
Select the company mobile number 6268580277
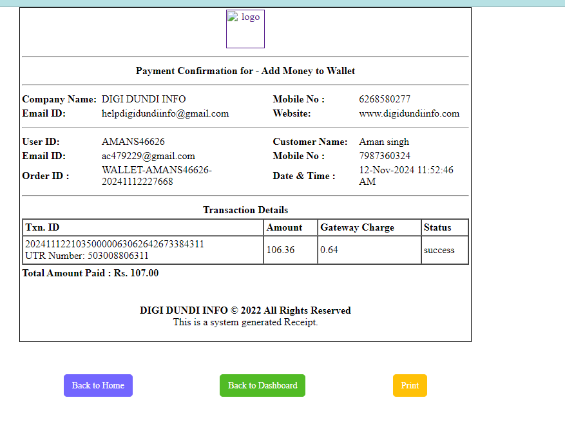[x=384, y=99]
